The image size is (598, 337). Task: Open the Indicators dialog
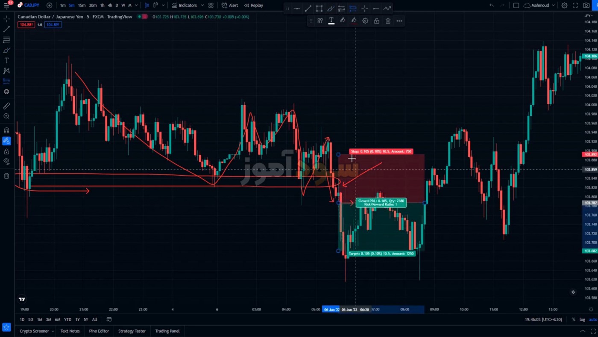[x=184, y=5]
